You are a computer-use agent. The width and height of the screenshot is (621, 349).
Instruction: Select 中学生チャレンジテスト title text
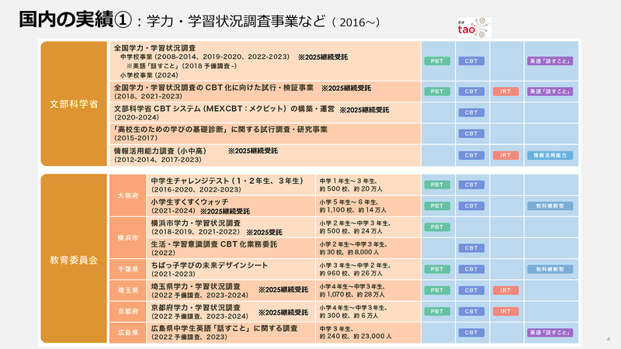tap(227, 181)
